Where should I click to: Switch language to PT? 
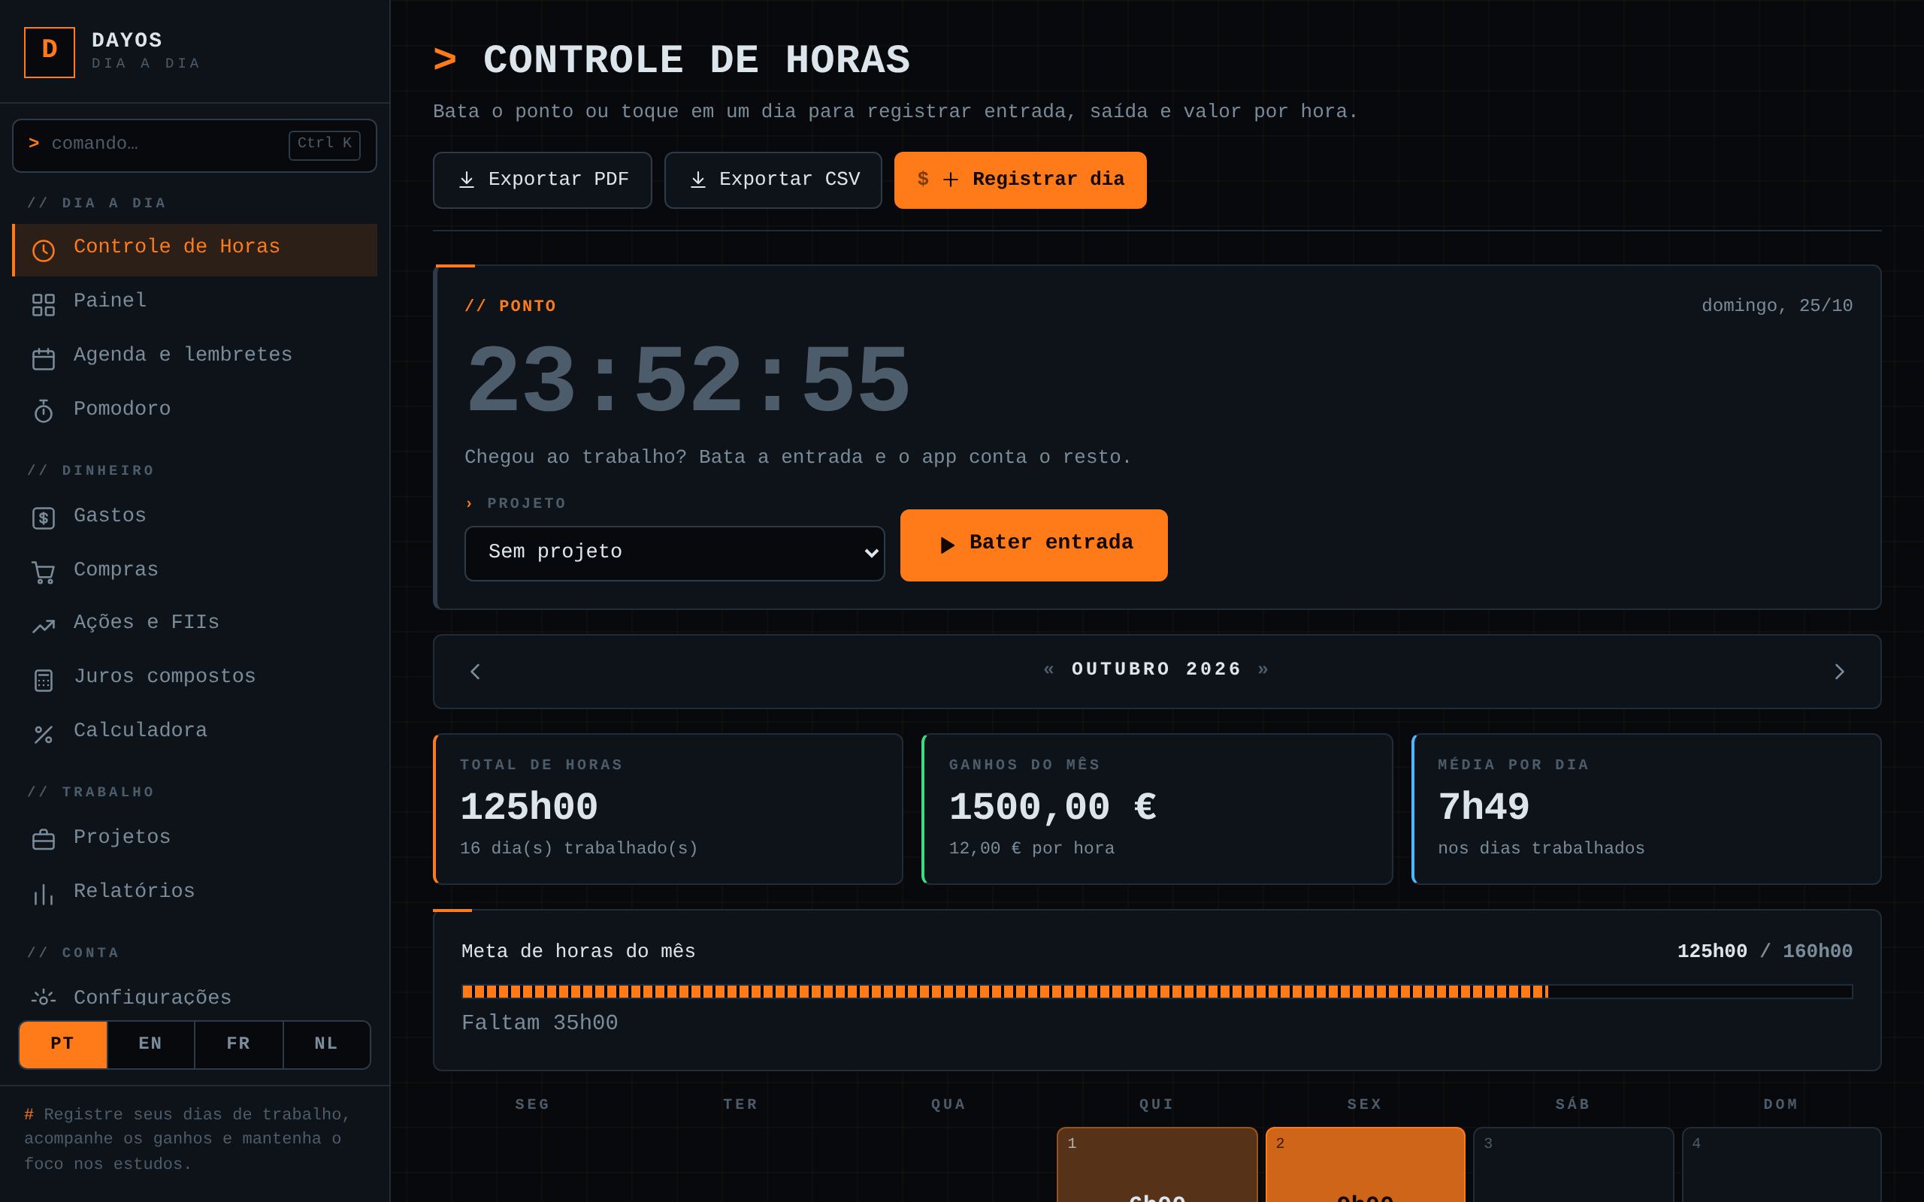click(63, 1044)
